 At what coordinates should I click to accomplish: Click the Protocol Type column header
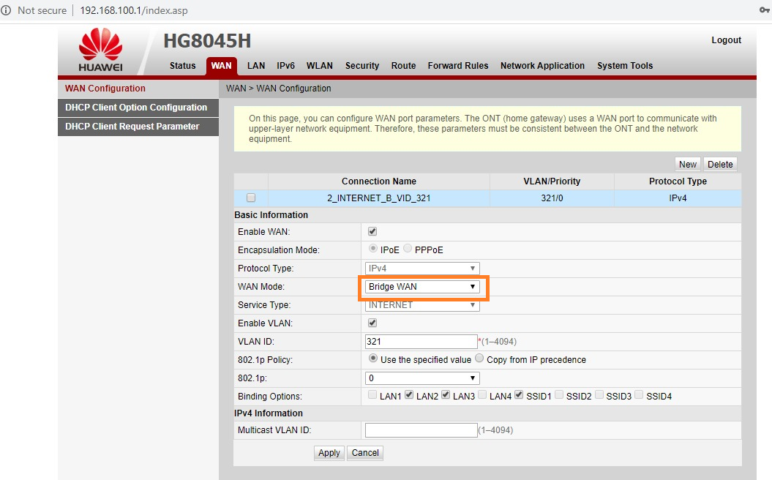(678, 181)
